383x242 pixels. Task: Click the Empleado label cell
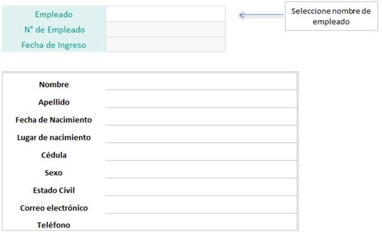click(54, 14)
